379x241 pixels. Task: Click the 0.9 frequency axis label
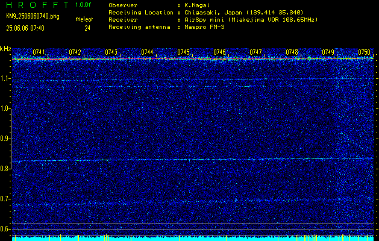coord(5,139)
